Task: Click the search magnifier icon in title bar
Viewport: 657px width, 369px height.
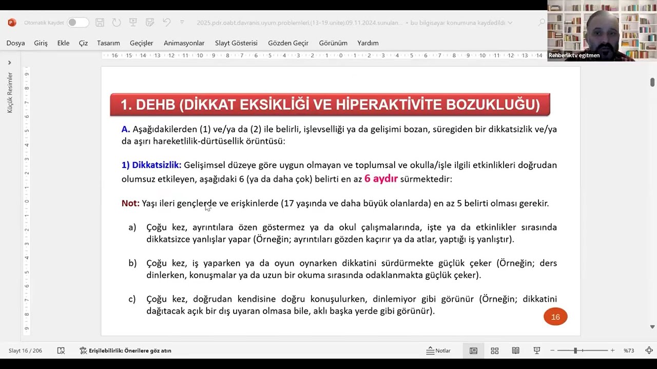Action: pyautogui.click(x=542, y=23)
